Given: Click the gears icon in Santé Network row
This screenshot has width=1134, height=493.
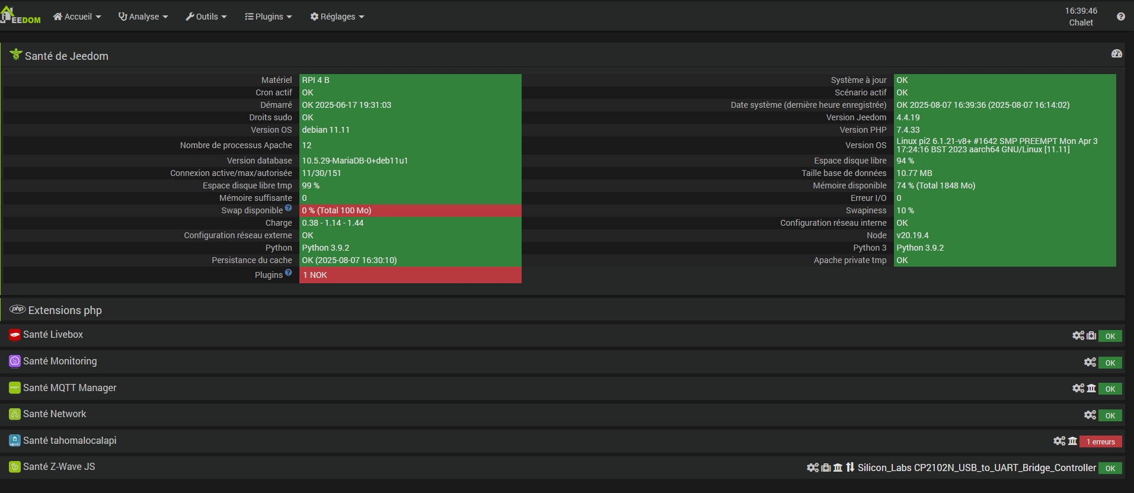Looking at the screenshot, I should pyautogui.click(x=1090, y=415).
